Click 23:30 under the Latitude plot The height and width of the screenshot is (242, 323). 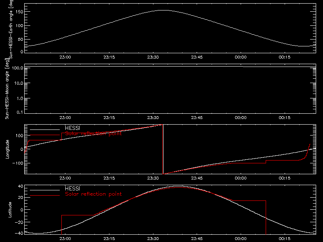pos(153,238)
